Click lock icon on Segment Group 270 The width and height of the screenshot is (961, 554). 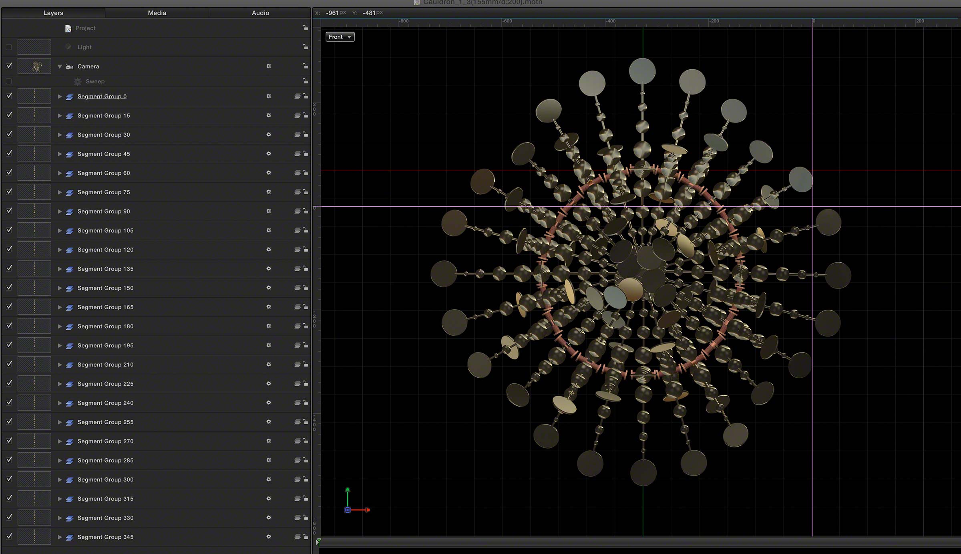pyautogui.click(x=305, y=441)
